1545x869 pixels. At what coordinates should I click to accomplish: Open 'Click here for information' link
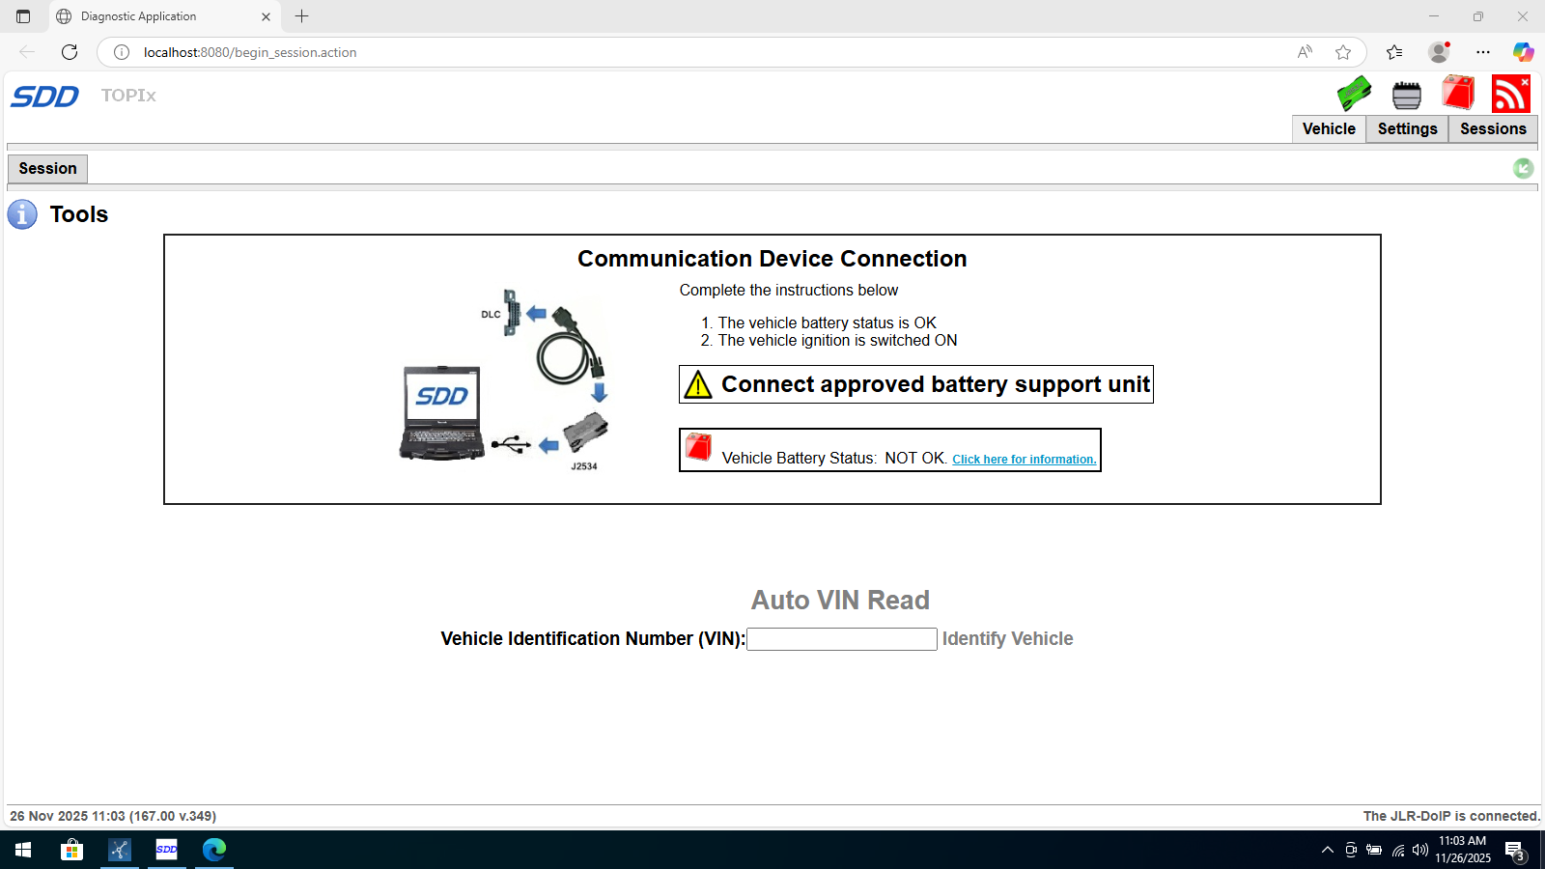[x=1024, y=460]
